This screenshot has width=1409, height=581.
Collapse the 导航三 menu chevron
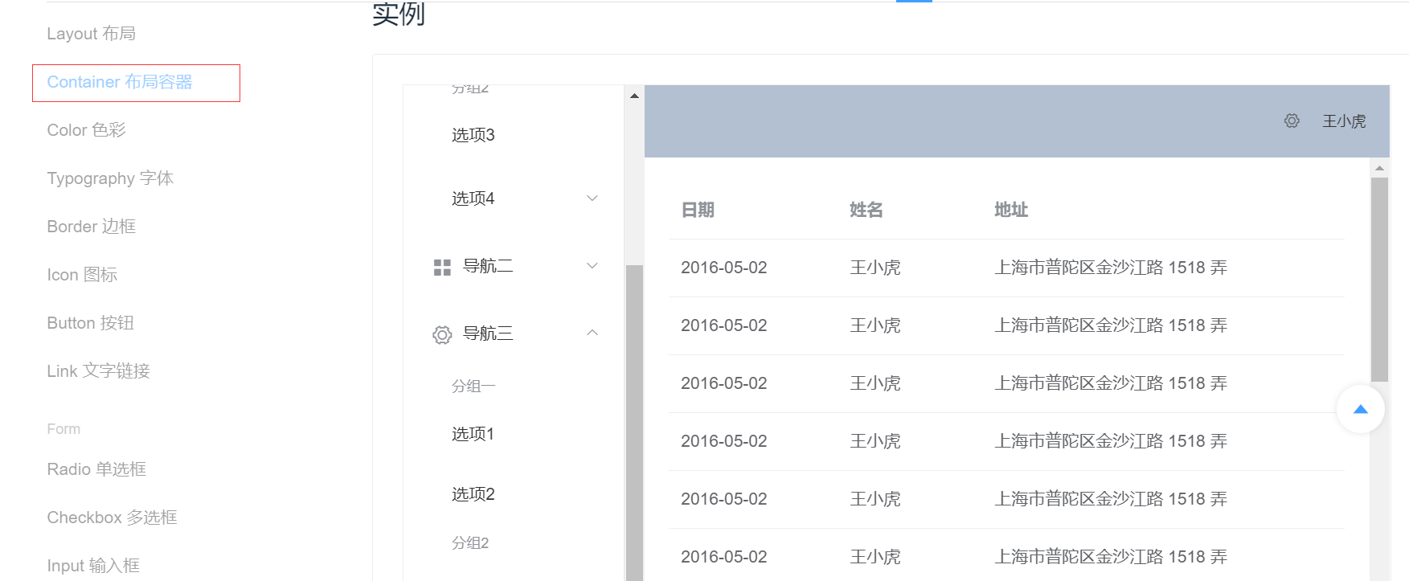(x=592, y=333)
